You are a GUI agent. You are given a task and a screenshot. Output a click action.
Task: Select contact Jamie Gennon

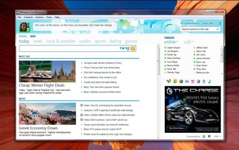click(x=203, y=58)
